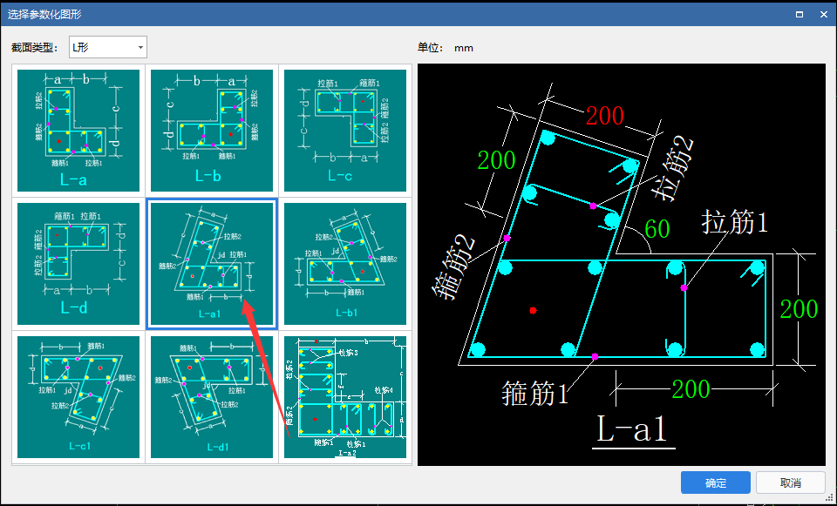This screenshot has height=506, width=837.
Task: Edit the right-side vertical 200 dimension
Action: 800,309
